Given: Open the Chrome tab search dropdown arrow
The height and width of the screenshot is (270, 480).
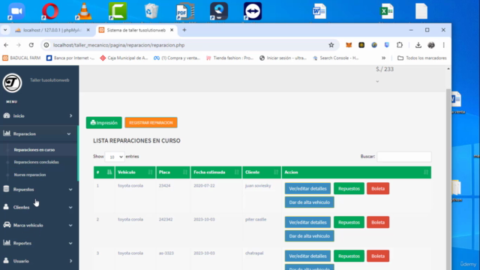Looking at the screenshot, I should pos(5,30).
